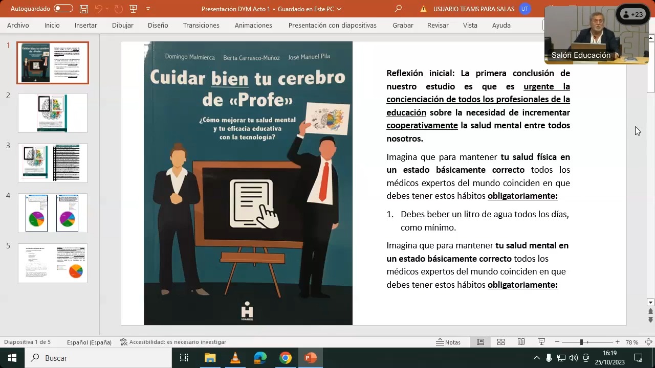Switch to the Inicio tab
The image size is (655, 368).
[52, 25]
